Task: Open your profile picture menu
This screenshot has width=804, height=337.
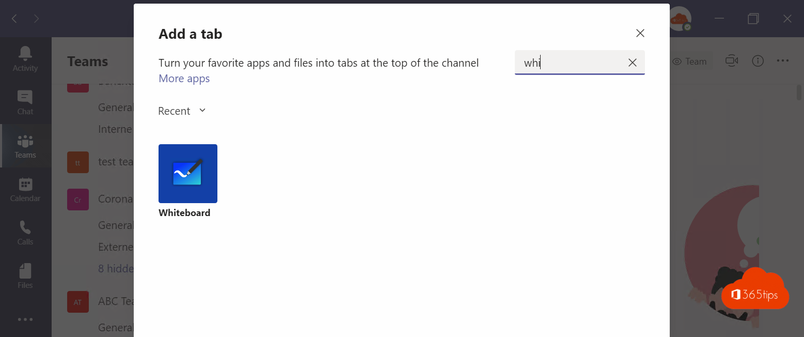Action: click(x=681, y=19)
